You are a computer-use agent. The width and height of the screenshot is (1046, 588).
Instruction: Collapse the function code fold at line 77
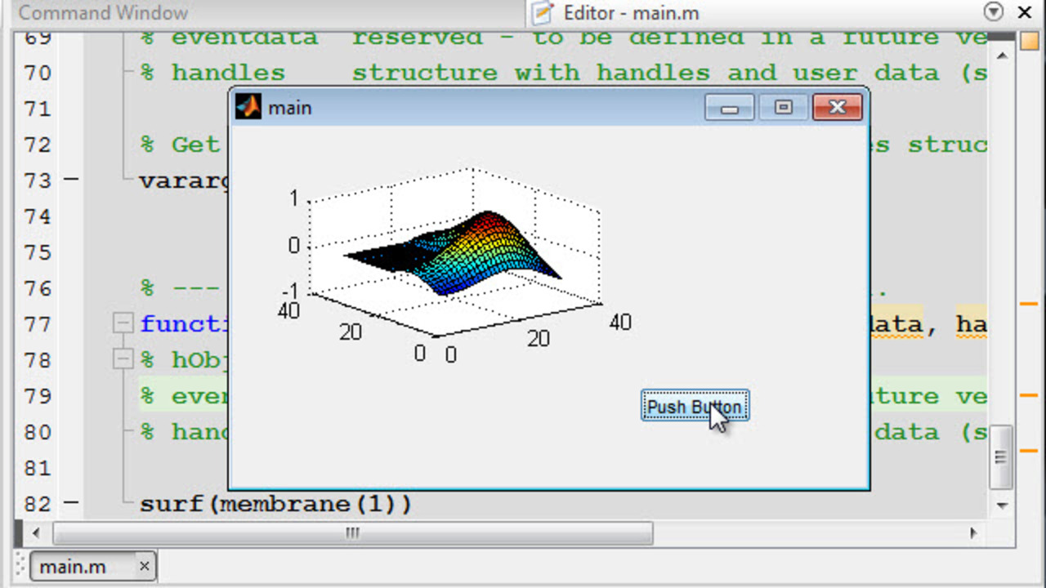[123, 324]
